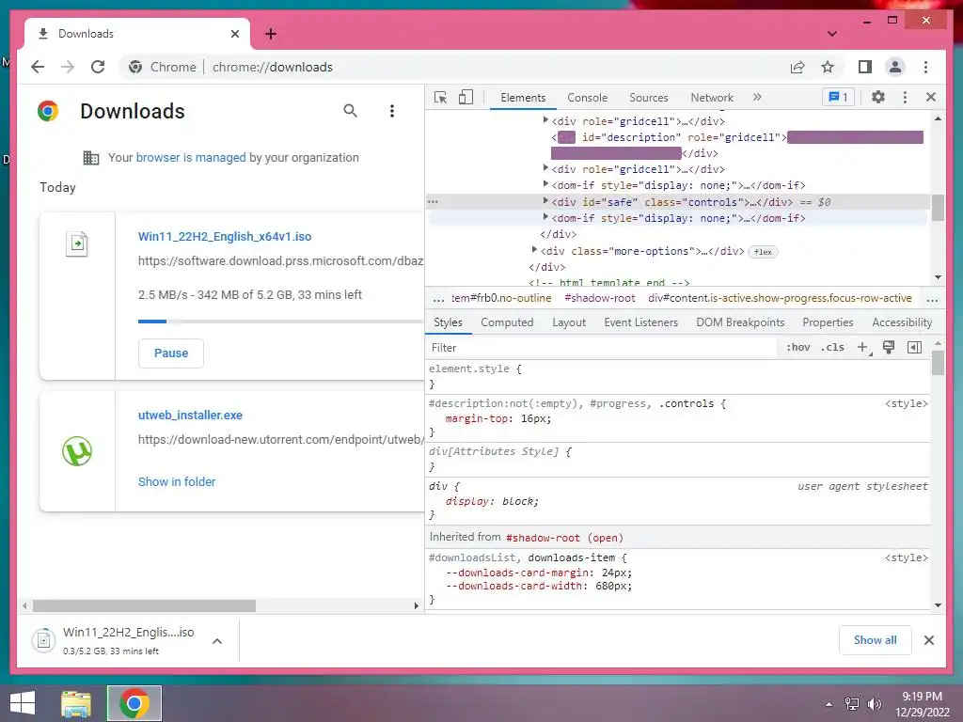The width and height of the screenshot is (963, 722).
Task: Toggle the .cls element classes panel
Action: 833,348
